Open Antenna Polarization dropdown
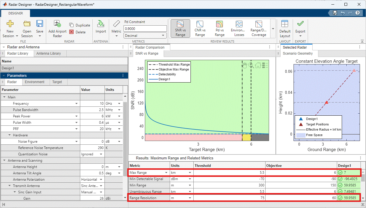The height and width of the screenshot is (208, 366). 101,180
